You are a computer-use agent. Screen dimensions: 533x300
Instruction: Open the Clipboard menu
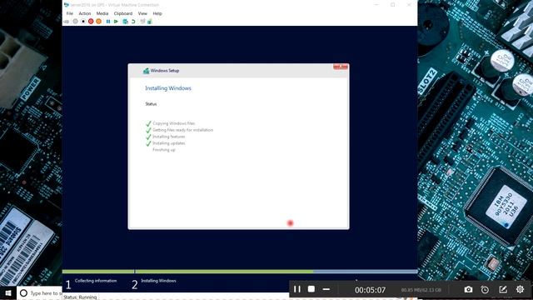(123, 13)
